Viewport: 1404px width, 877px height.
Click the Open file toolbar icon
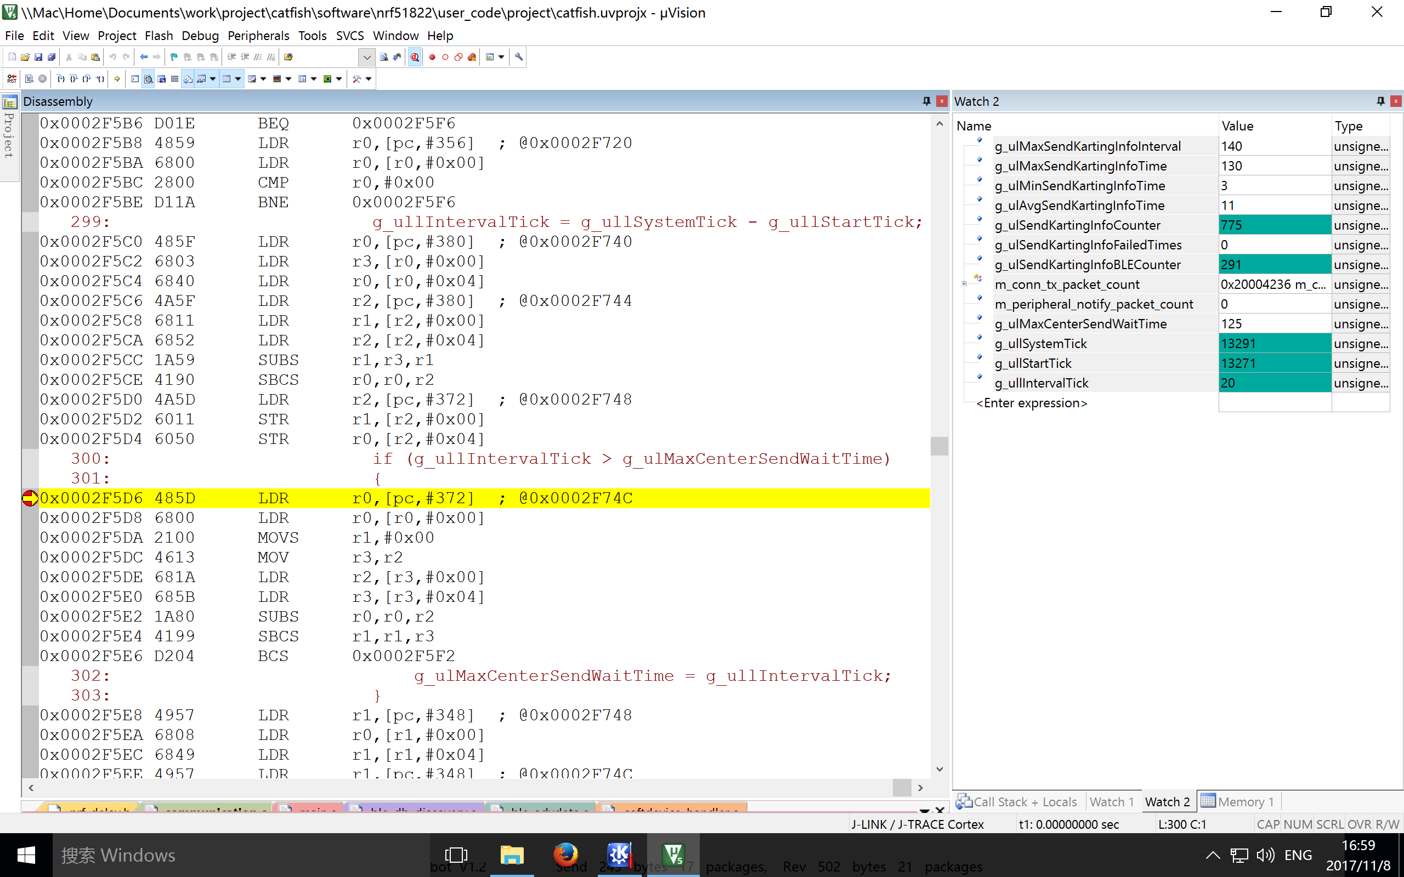click(25, 57)
